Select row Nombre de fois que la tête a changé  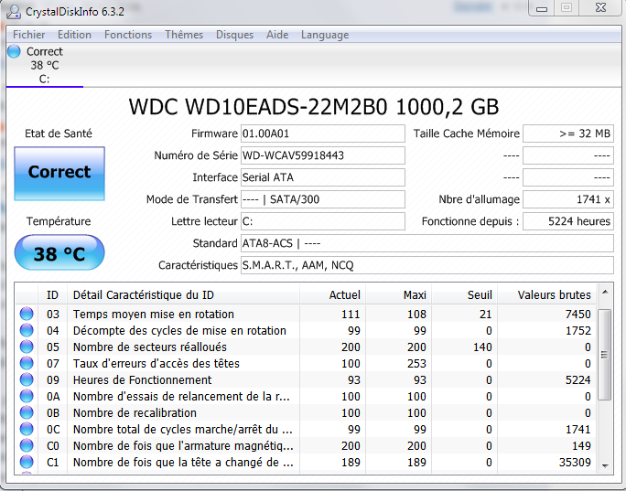click(x=306, y=463)
